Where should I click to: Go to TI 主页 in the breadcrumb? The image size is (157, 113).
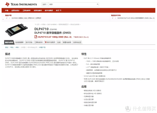[x=37, y=24]
